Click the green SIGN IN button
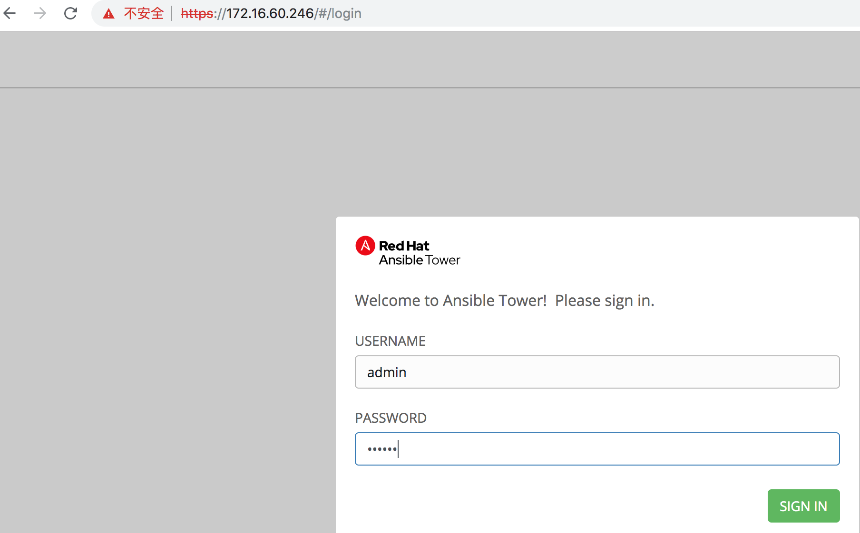The width and height of the screenshot is (860, 533). coord(803,506)
